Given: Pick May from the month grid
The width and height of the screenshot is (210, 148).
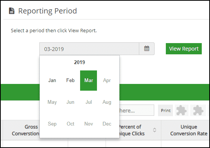Looking at the screenshot, I should click(52, 102).
